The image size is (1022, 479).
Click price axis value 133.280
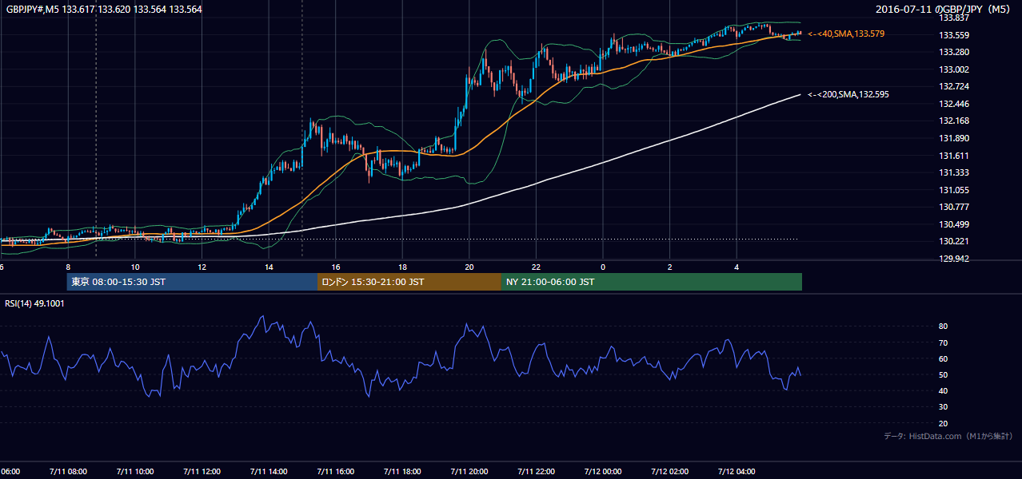[x=954, y=52]
